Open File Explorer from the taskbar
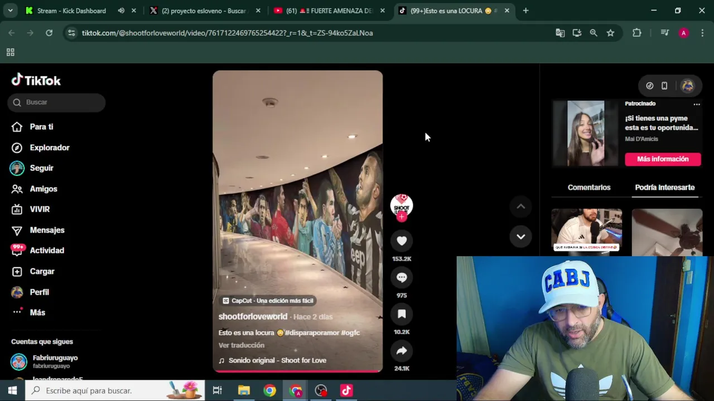 click(244, 390)
